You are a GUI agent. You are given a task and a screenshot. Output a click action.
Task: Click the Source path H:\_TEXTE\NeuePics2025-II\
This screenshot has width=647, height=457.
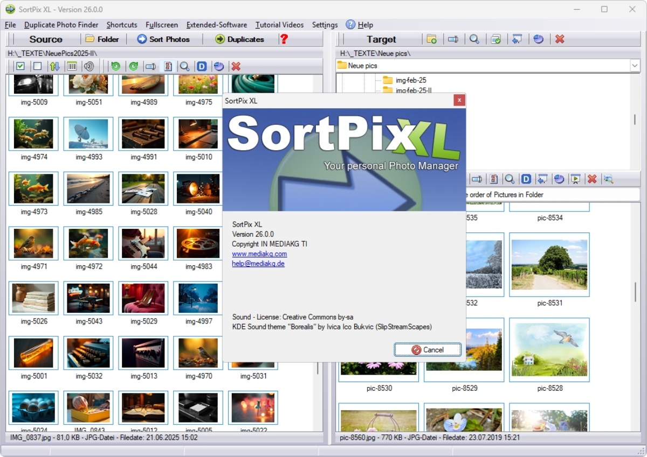tap(52, 53)
